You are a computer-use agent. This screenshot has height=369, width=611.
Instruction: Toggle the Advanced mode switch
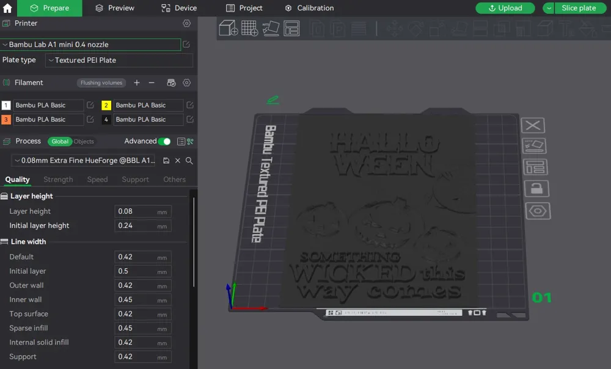pos(164,142)
